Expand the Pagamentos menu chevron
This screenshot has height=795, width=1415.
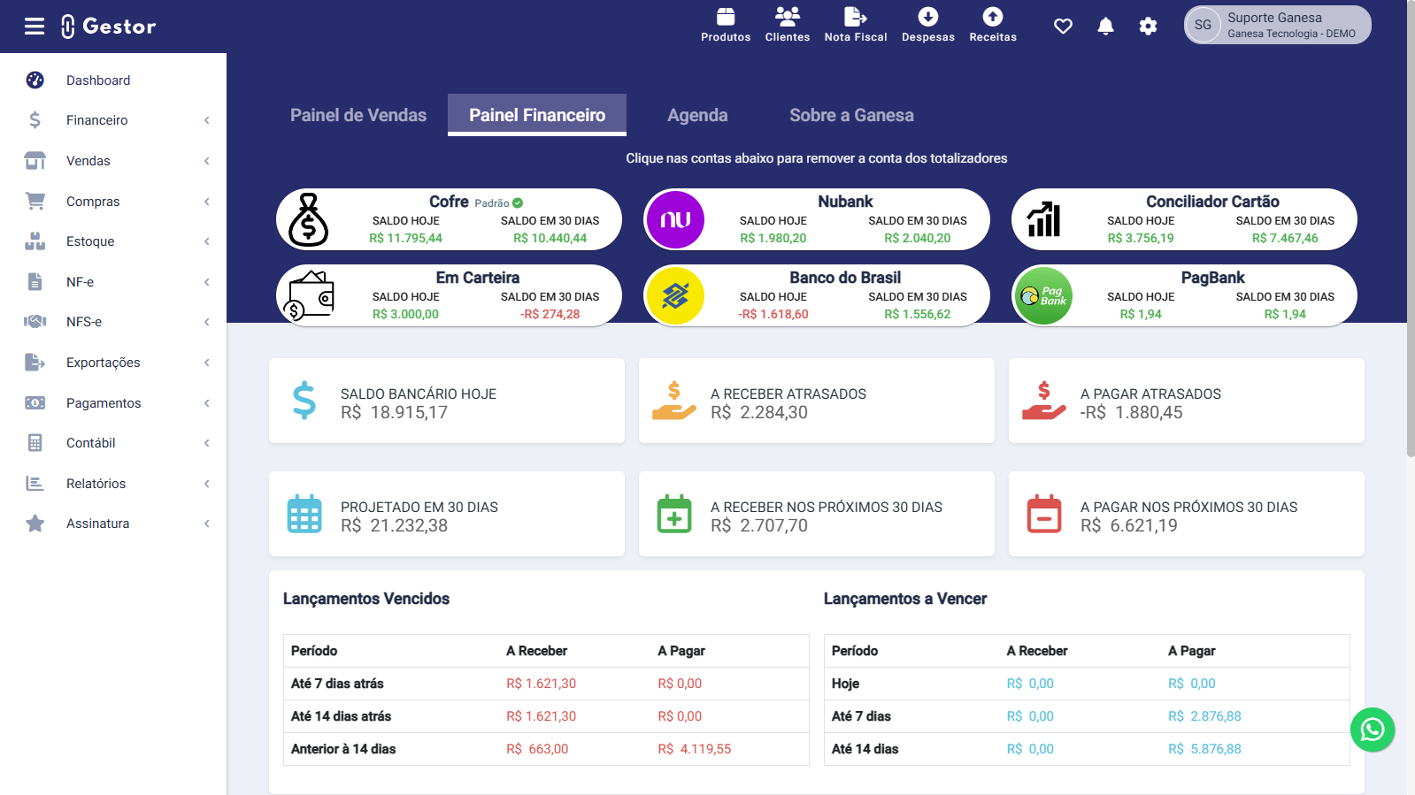pos(207,403)
